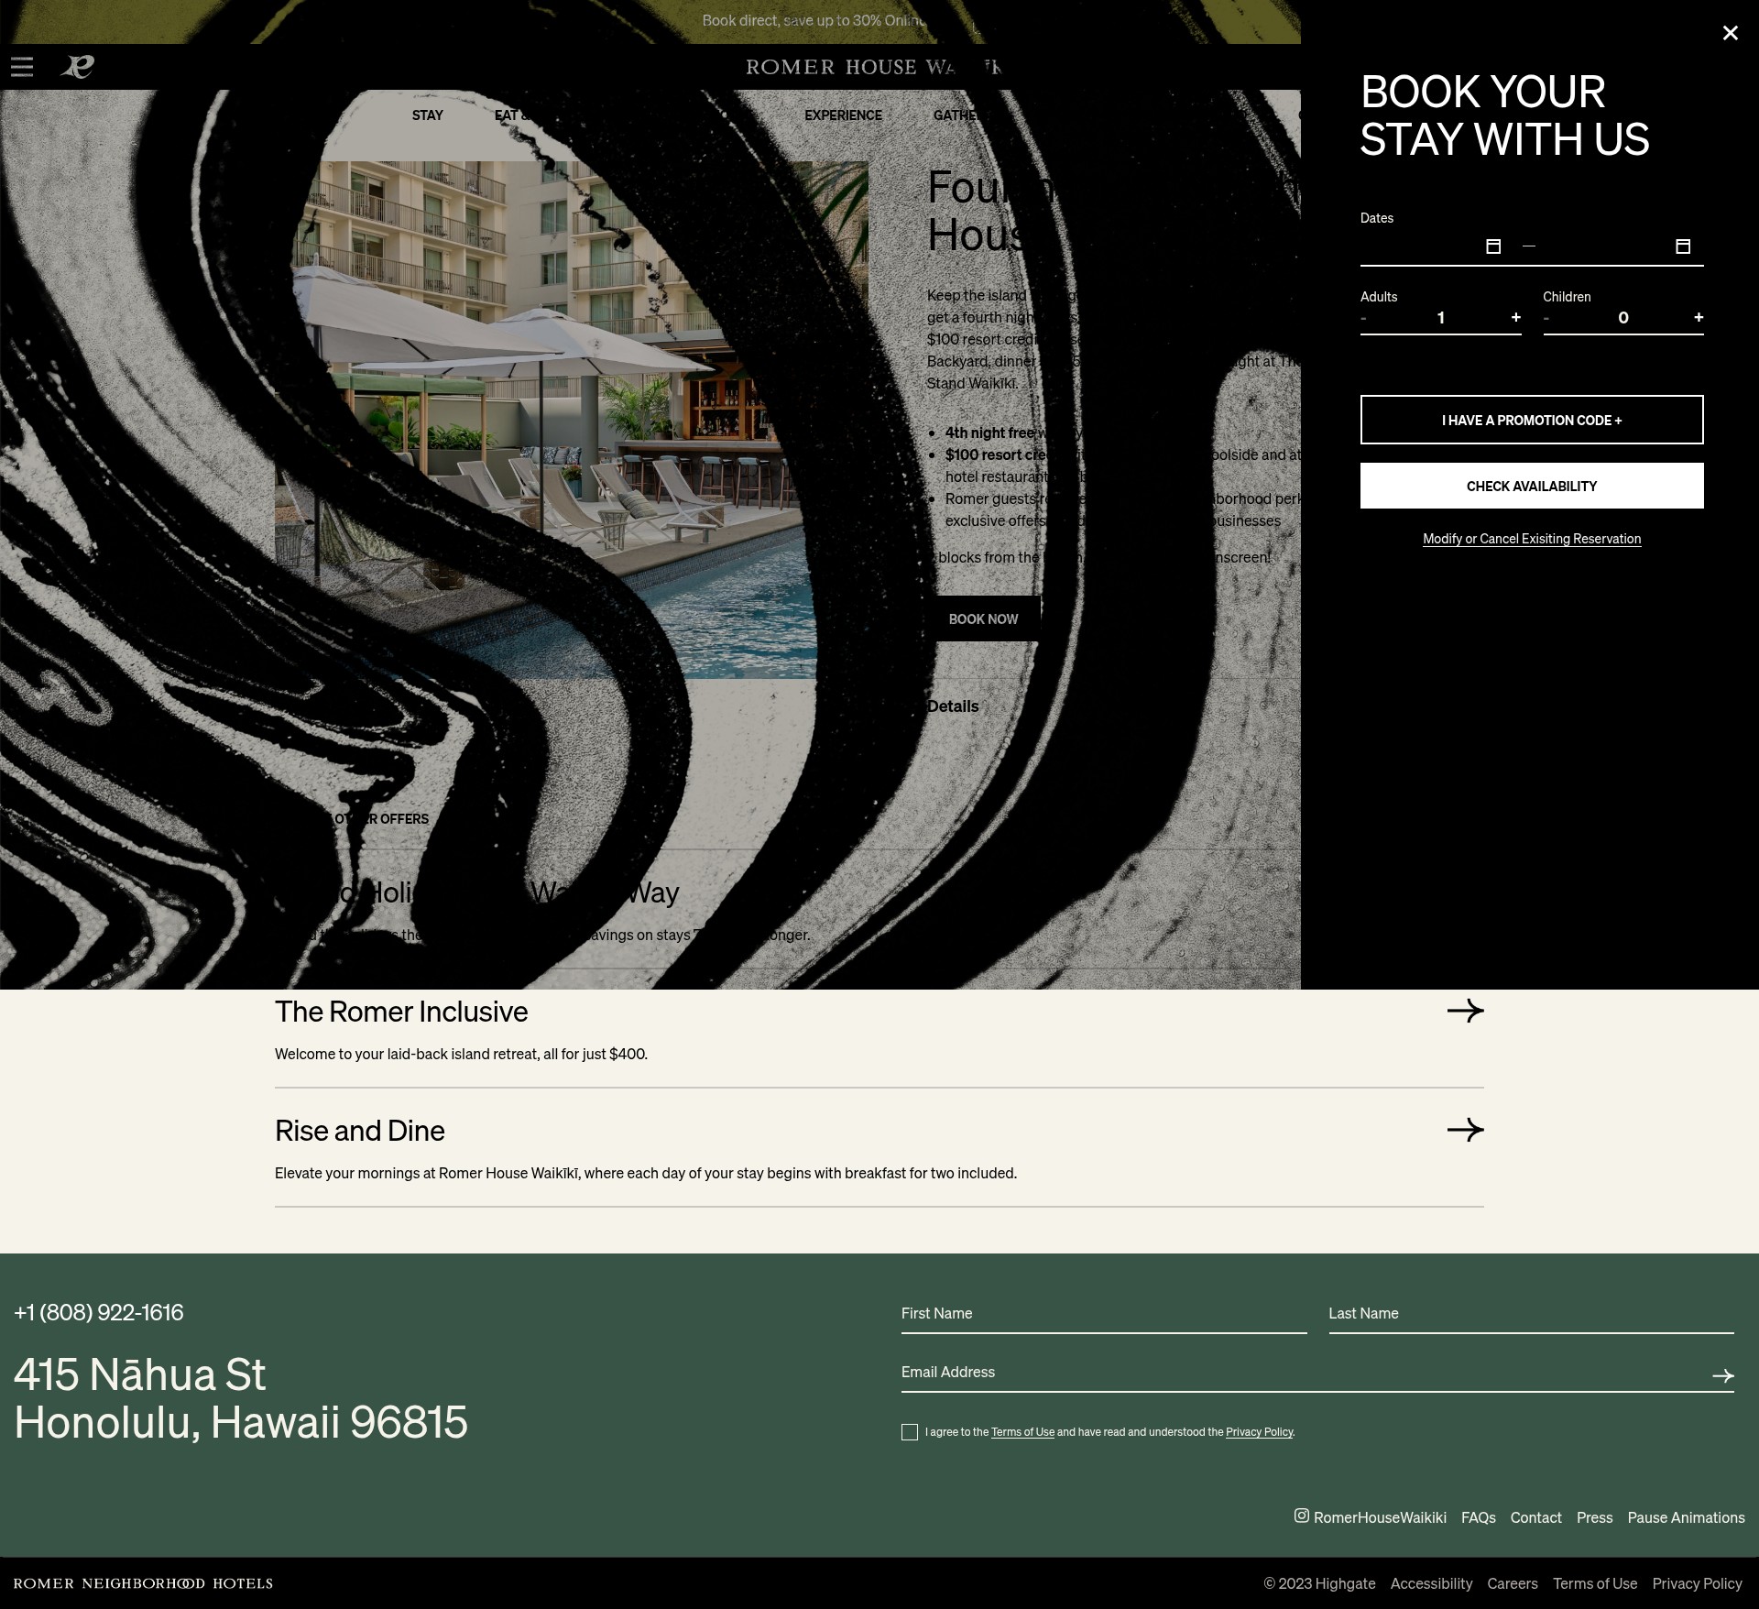
Task: Open the check-in date calendar icon
Action: (1493, 246)
